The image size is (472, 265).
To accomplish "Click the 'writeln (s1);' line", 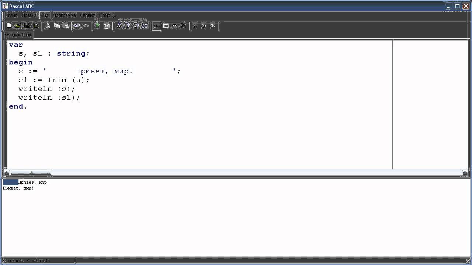I will [x=49, y=98].
